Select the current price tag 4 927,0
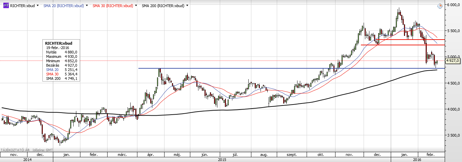This screenshot has height=162, width=462. [453, 61]
